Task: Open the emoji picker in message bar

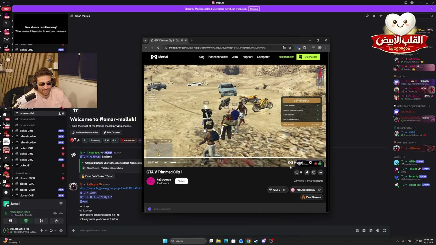Action: point(378,230)
